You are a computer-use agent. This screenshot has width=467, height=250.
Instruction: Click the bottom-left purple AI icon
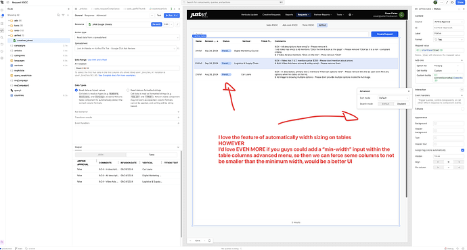[x=2, y=242]
